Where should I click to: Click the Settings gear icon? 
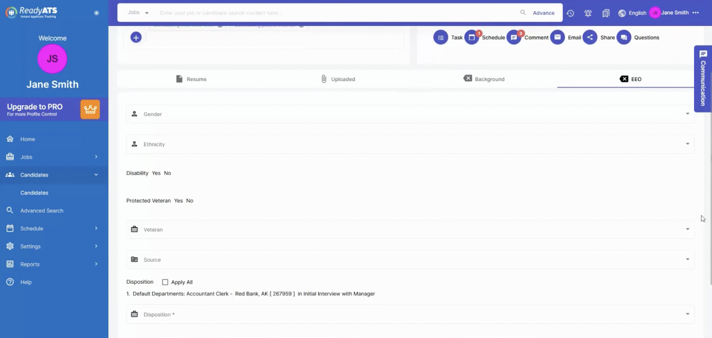(x=10, y=246)
